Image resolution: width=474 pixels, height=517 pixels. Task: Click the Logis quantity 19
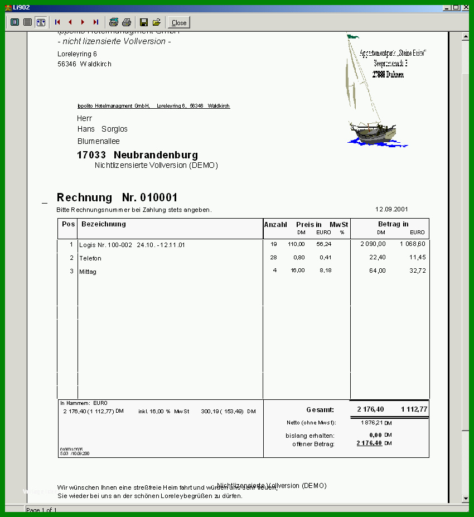coord(274,244)
